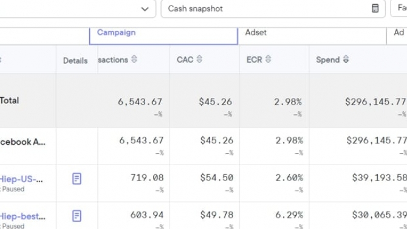Open the Hiep-best campaign link
This screenshot has height=229, width=407.
click(22, 216)
